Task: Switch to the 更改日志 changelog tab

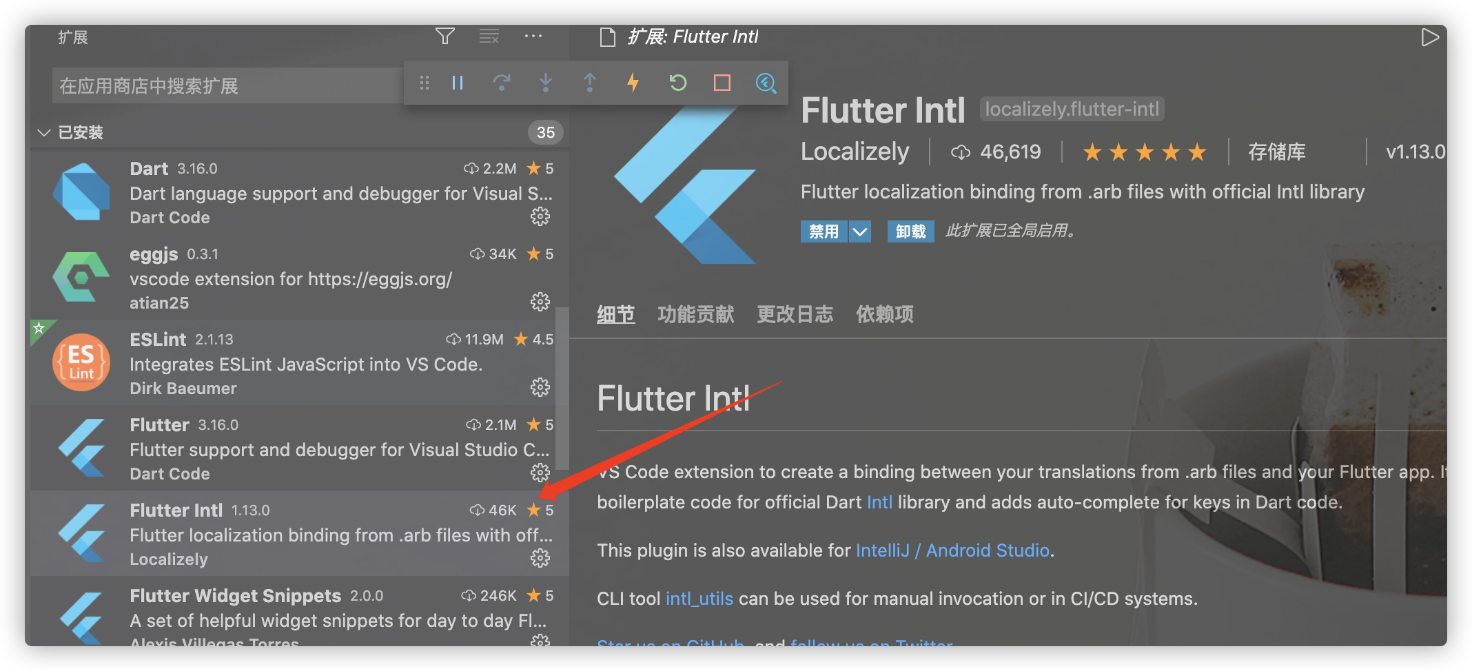Action: tap(795, 315)
